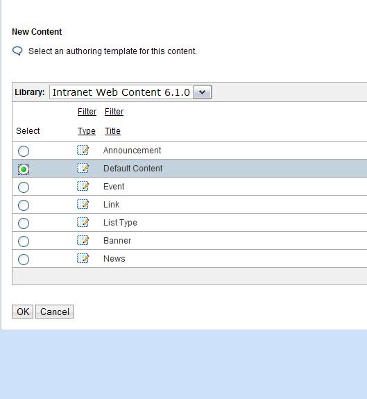
Task: Click the speech bubble help icon
Action: coord(17,51)
